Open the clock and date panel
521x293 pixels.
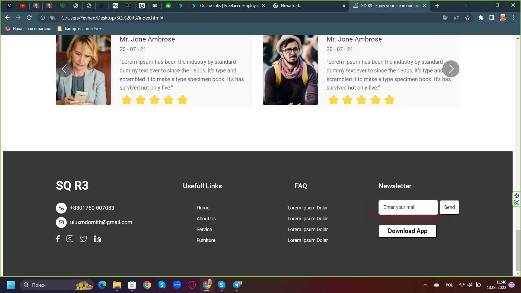tap(496, 285)
